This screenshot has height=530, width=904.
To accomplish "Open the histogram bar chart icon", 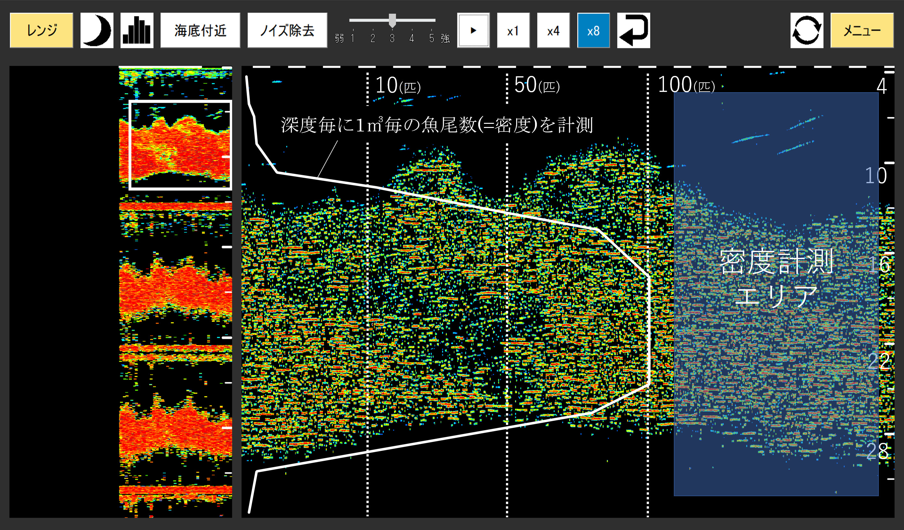I will coord(137,31).
